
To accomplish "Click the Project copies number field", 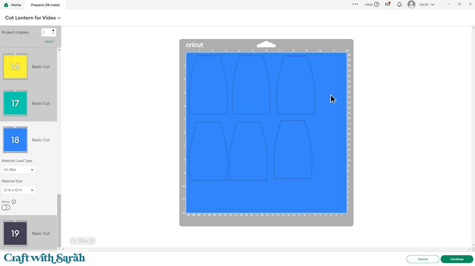I will [46, 32].
